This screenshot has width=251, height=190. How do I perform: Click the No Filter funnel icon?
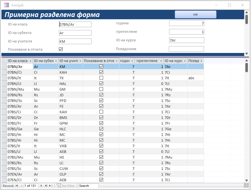pyautogui.click(x=59, y=186)
